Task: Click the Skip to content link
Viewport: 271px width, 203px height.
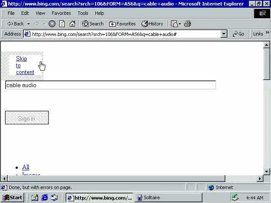Action: 25,66
